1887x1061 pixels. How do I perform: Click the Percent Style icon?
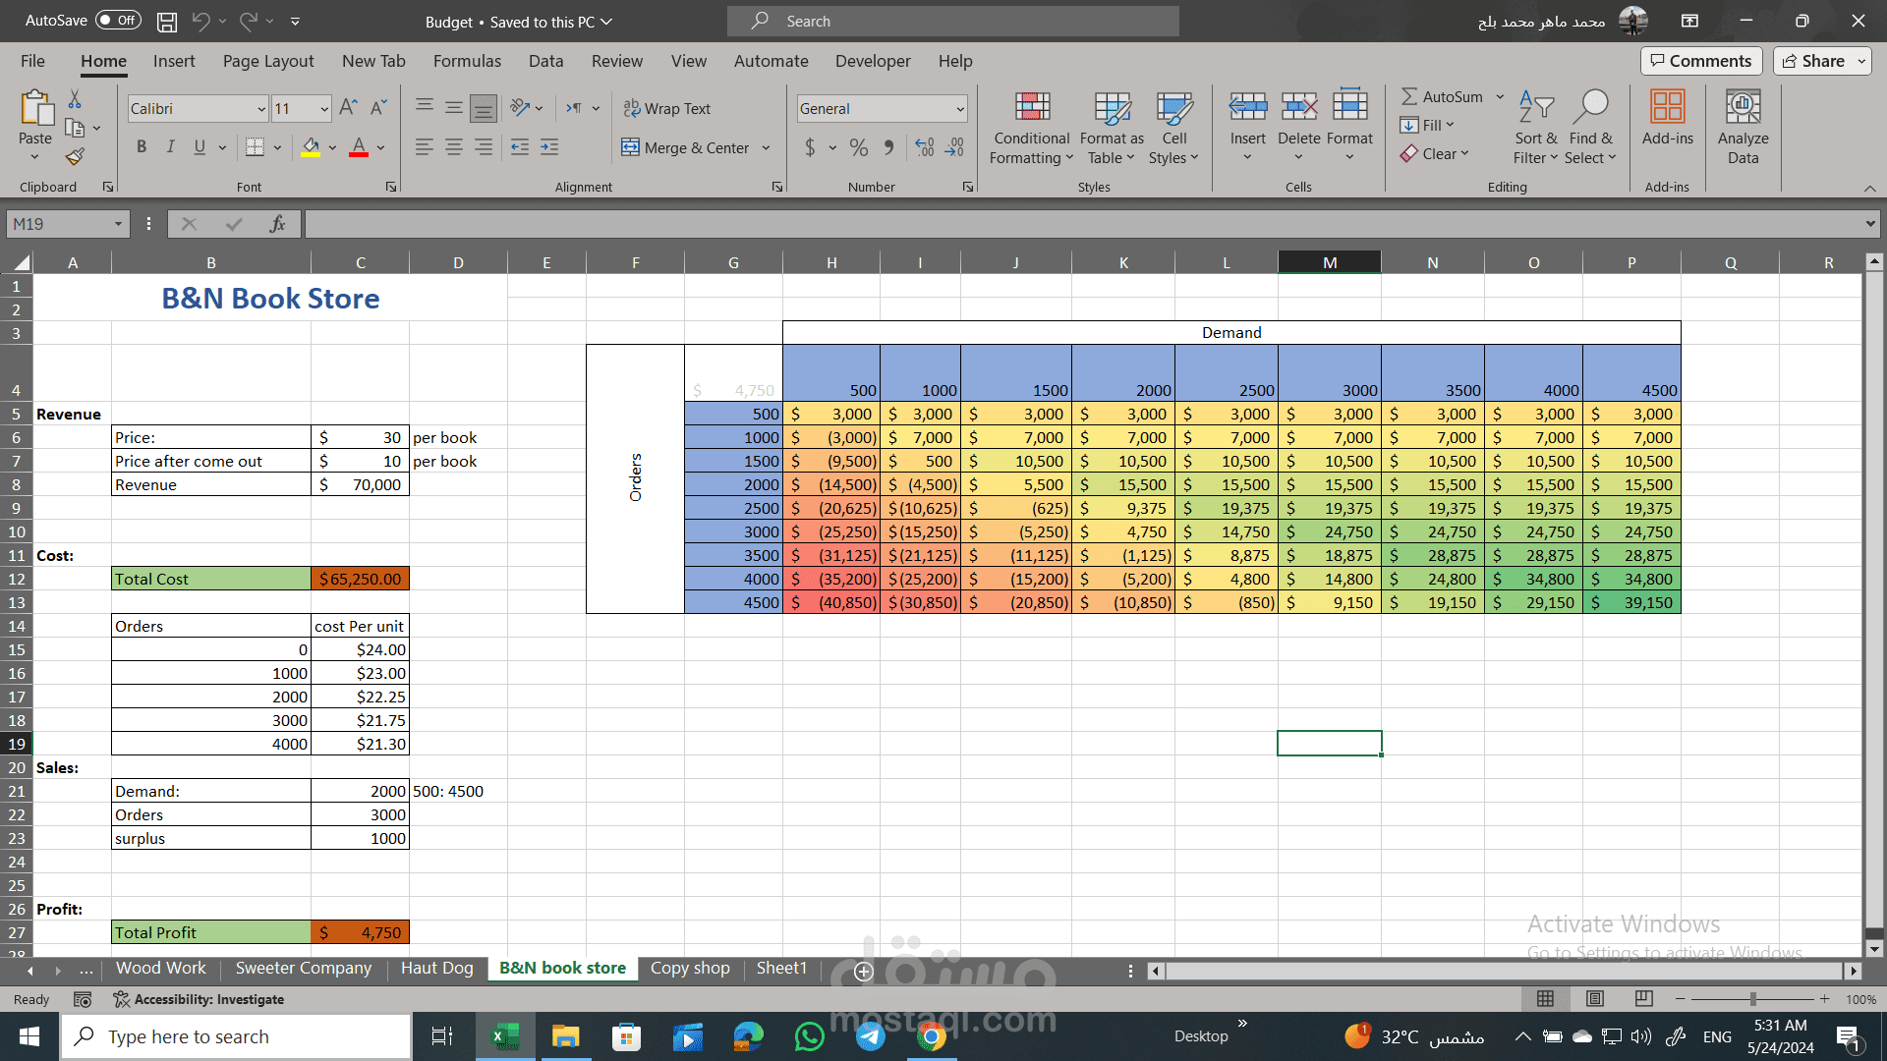(859, 147)
